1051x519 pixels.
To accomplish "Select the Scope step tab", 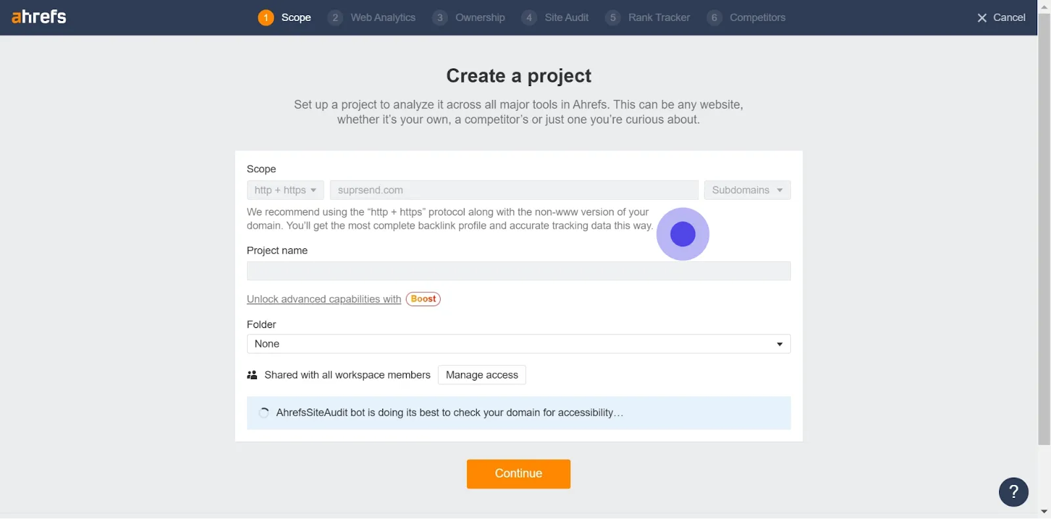I will point(284,18).
